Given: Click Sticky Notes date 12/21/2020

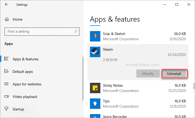Looking at the screenshot, I should (x=177, y=91).
